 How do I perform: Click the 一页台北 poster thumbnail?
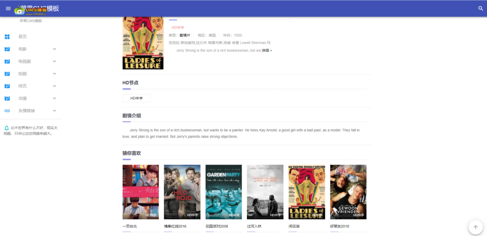coord(141,192)
